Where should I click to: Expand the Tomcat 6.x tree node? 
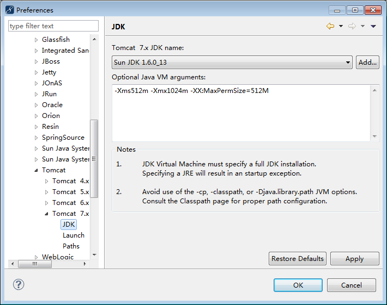click(x=46, y=203)
